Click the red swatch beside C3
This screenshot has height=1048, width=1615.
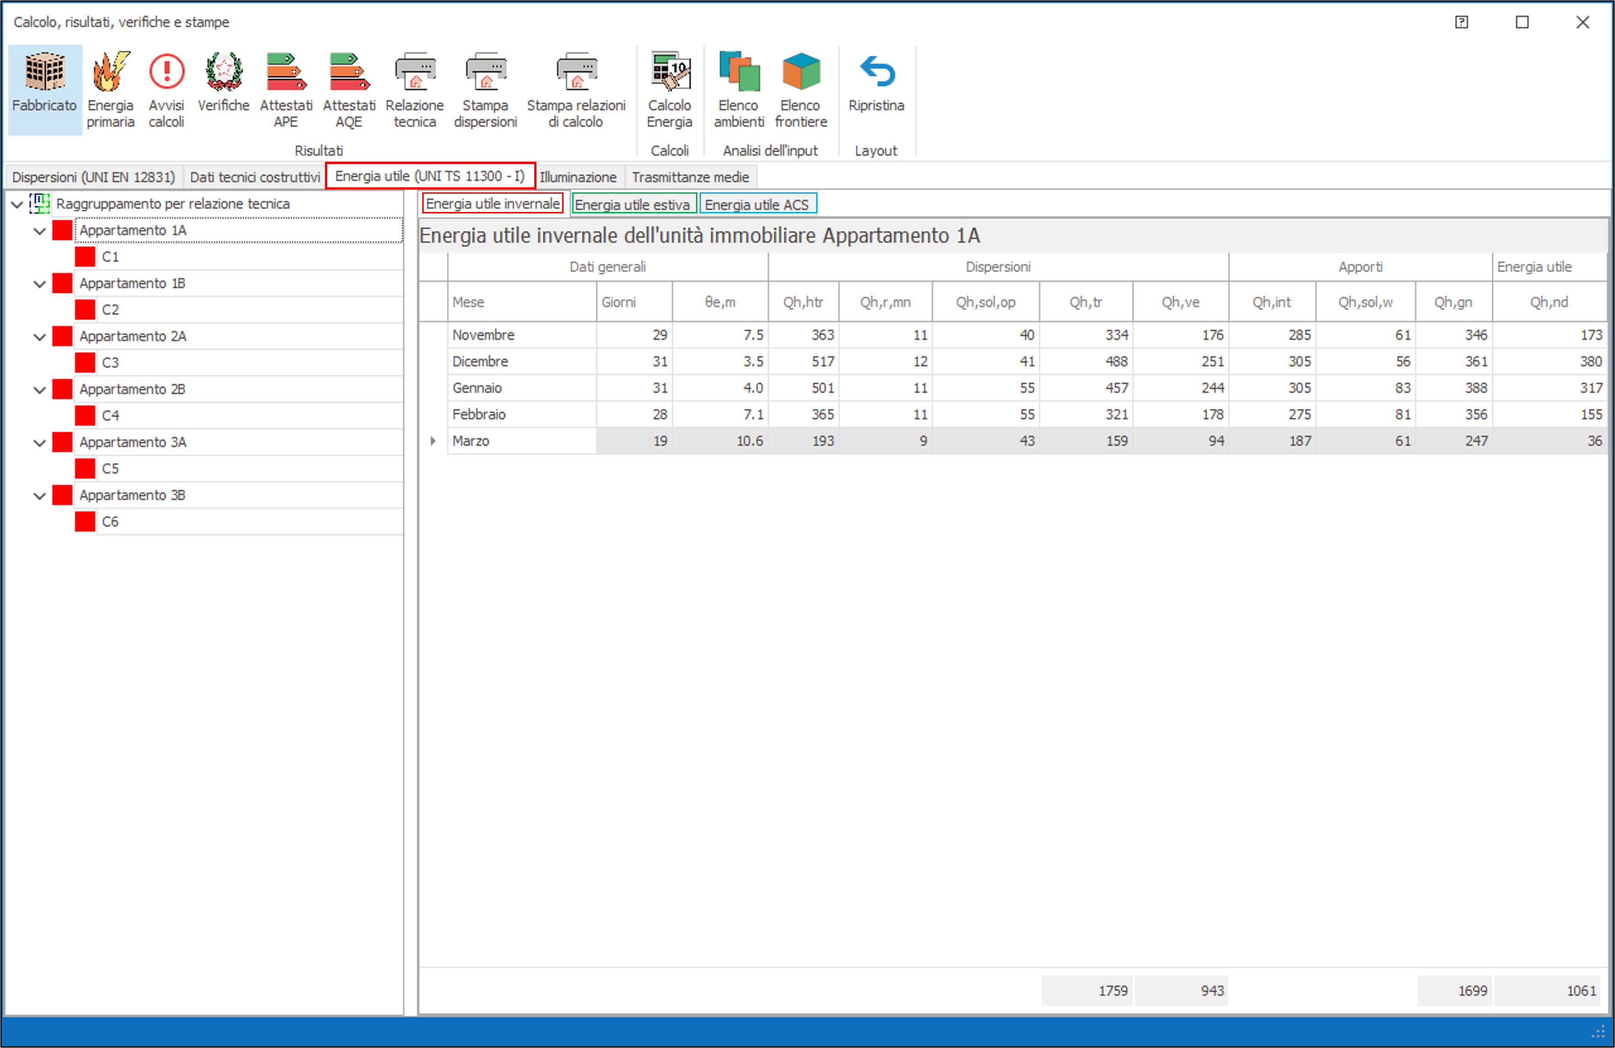pyautogui.click(x=85, y=363)
